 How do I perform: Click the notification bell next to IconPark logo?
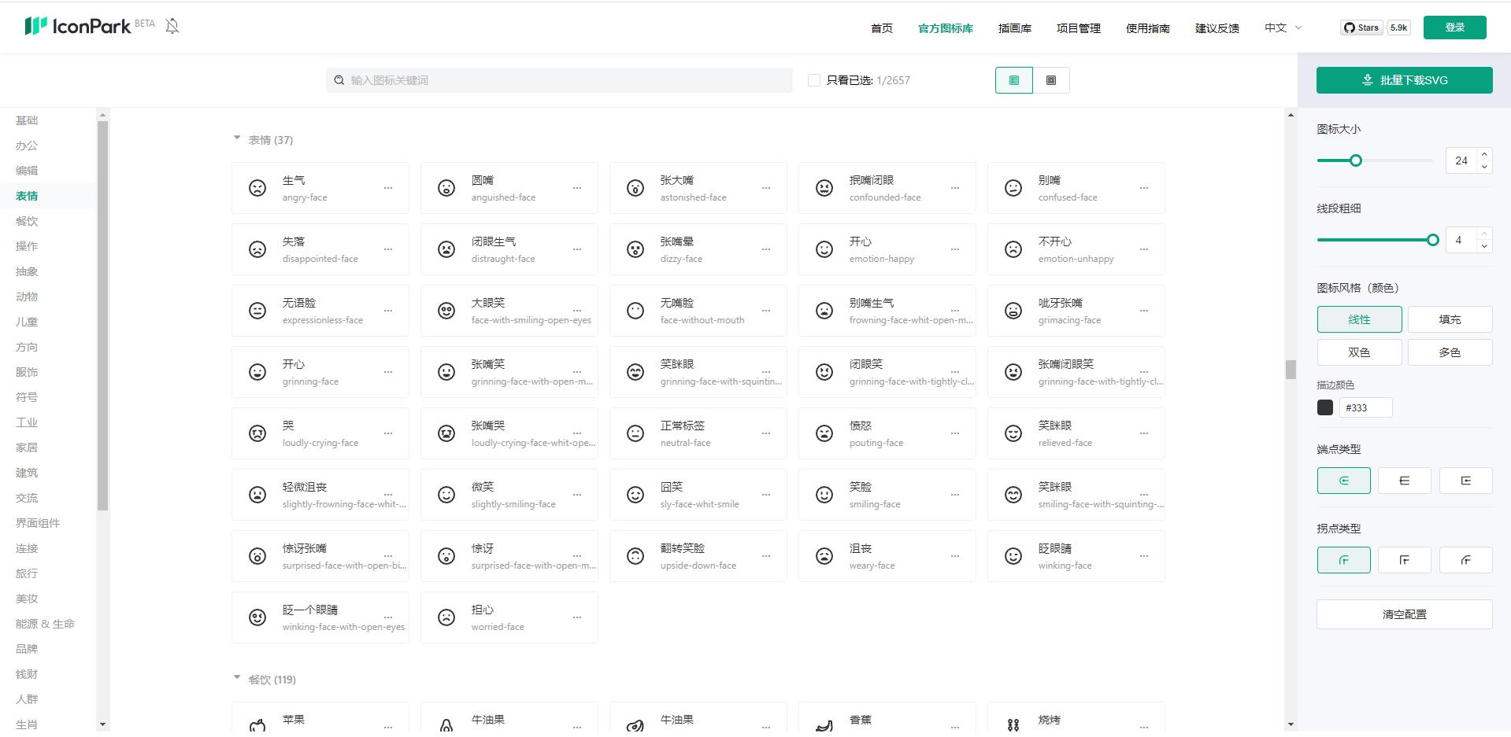(172, 25)
